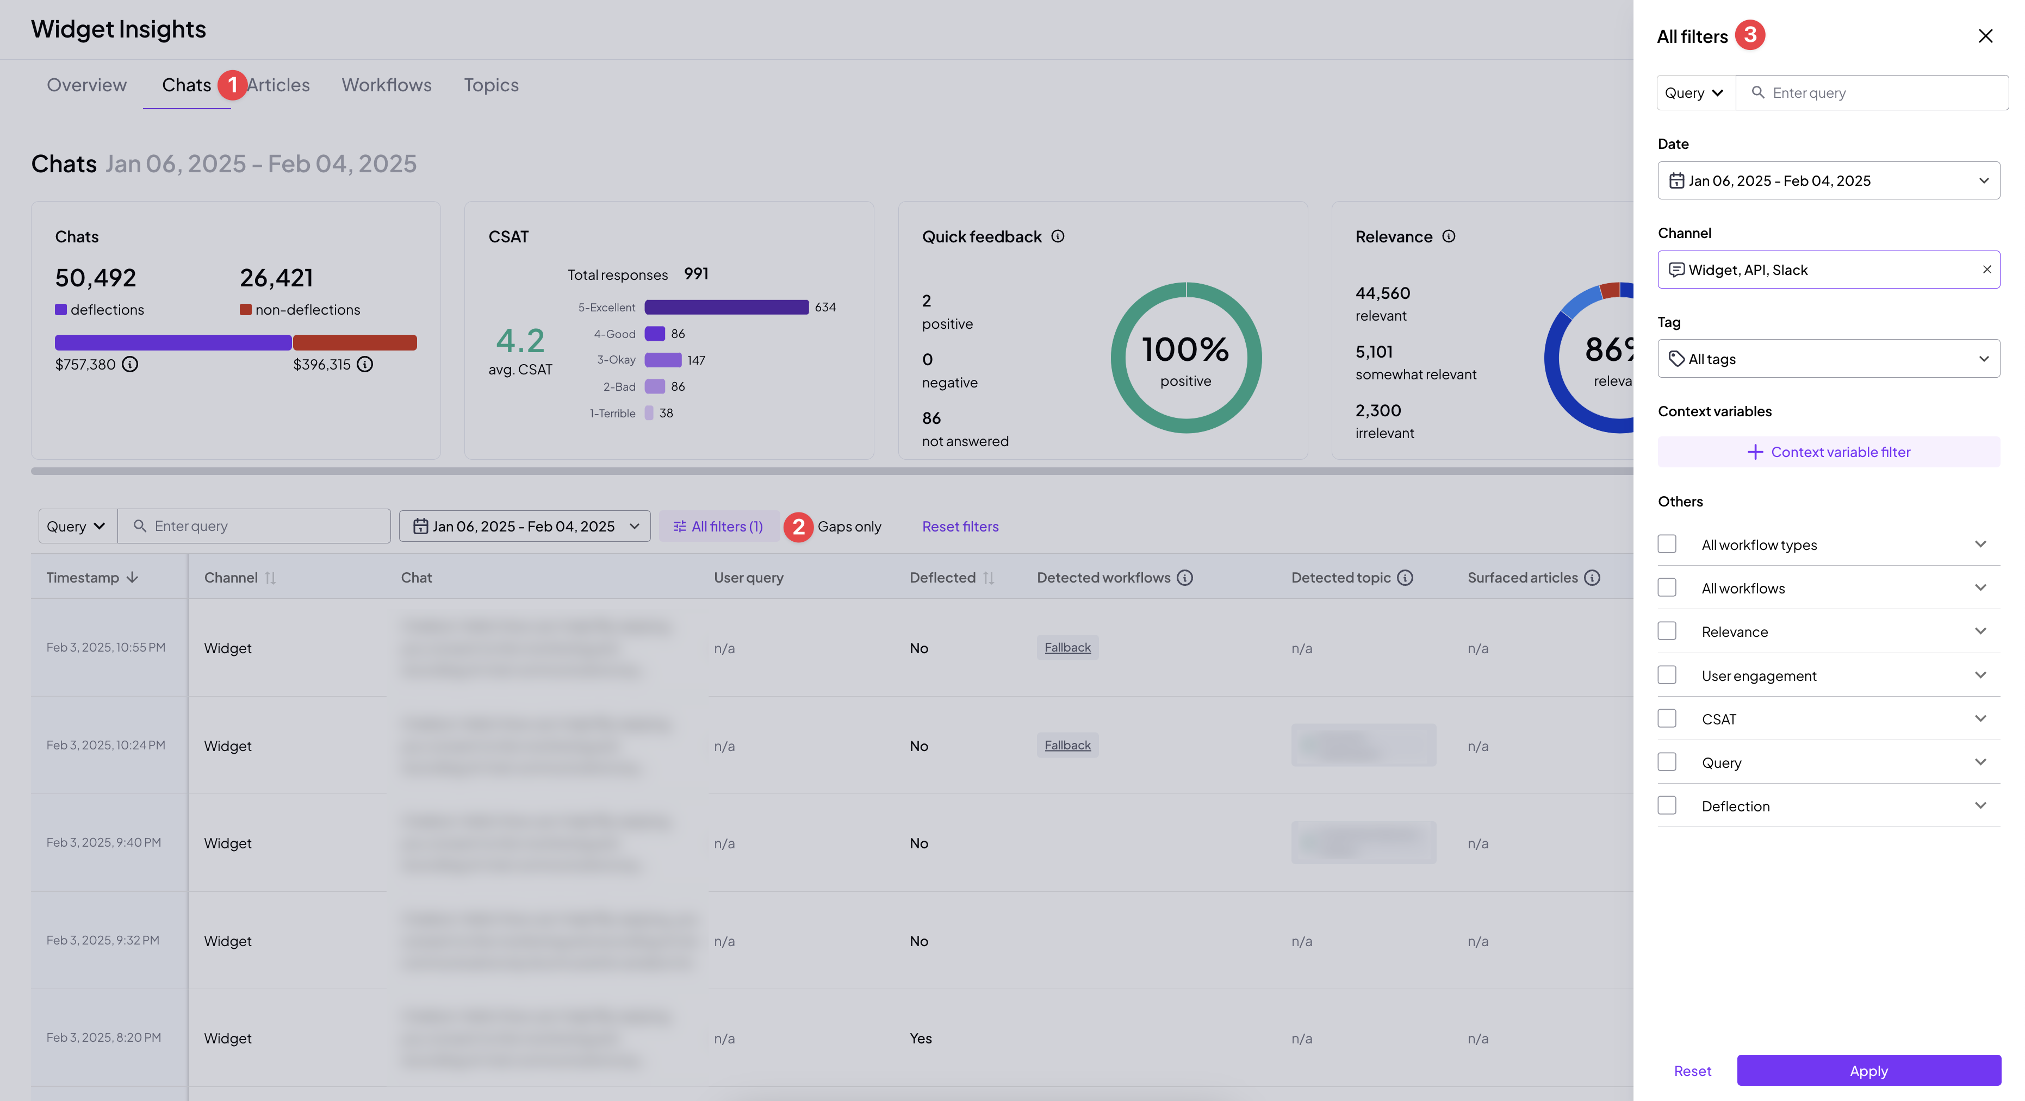Switch to the Articles tab
Viewport: 2025px width, 1101px height.
click(x=278, y=85)
